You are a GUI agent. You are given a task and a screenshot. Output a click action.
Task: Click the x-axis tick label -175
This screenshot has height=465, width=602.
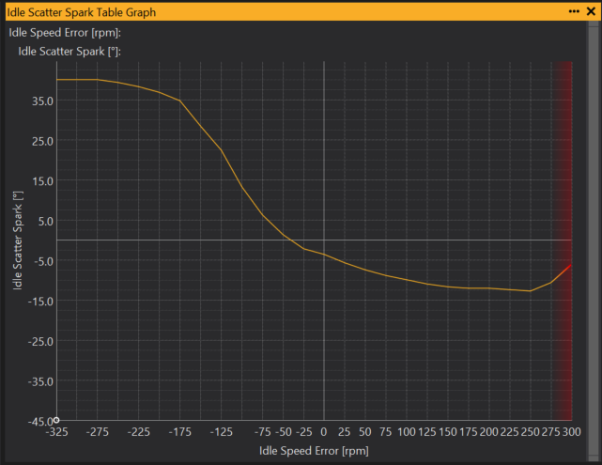coord(179,432)
